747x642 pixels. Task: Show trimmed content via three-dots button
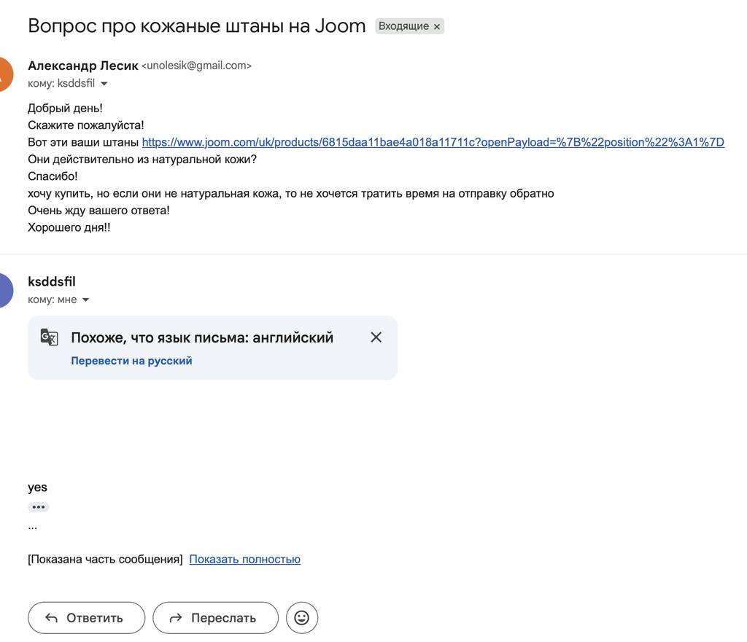click(38, 507)
